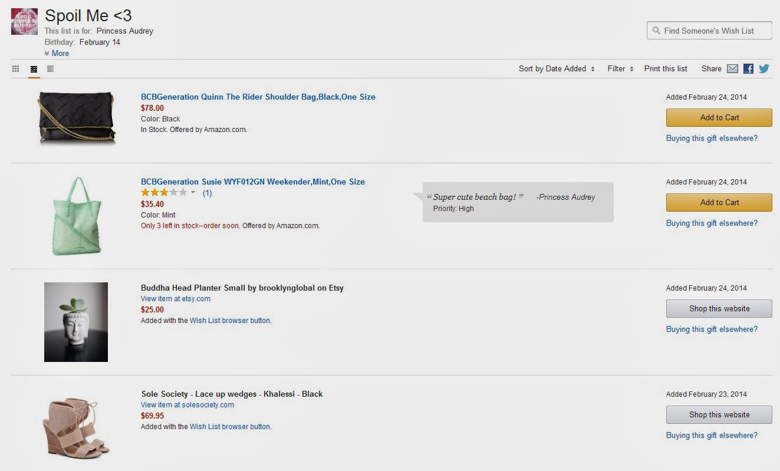Image resolution: width=780 pixels, height=471 pixels.
Task: Click the Priority: High label
Action: click(453, 209)
